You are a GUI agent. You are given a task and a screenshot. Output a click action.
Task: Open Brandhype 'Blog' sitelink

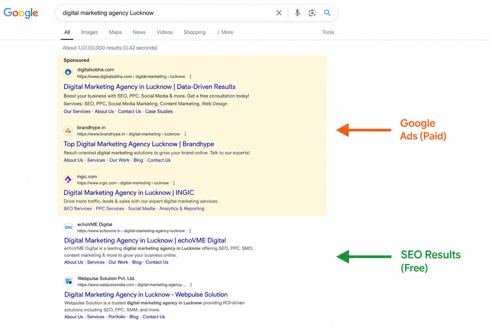(138, 160)
